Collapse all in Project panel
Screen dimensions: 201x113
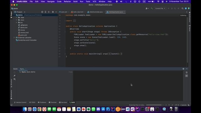49,12
